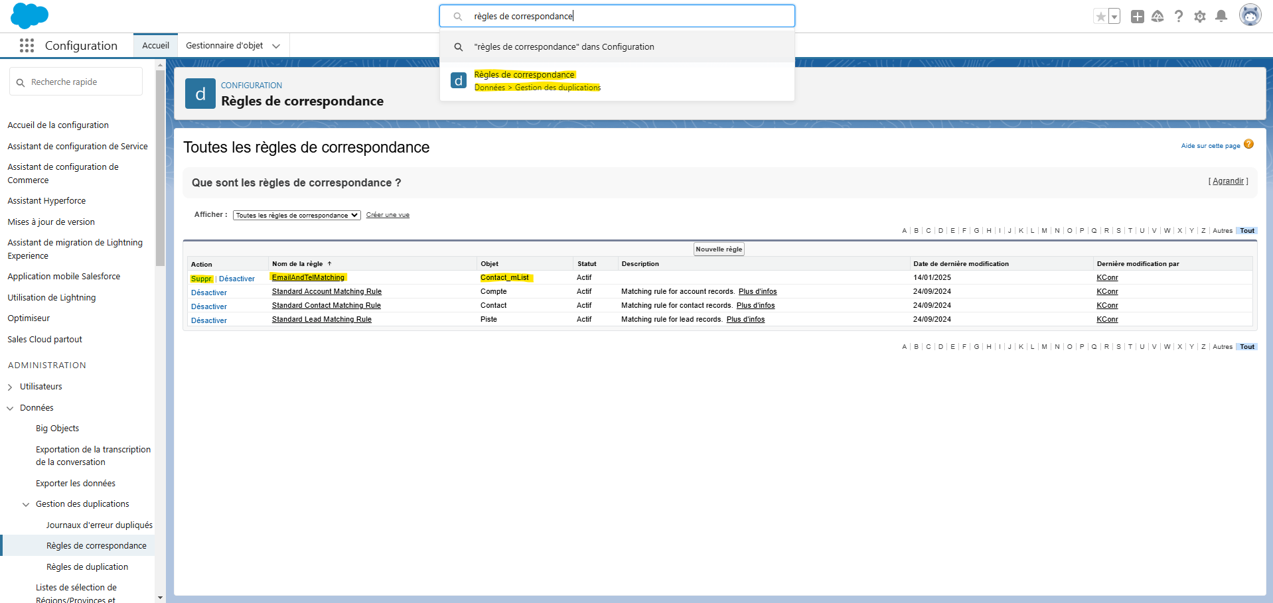Image resolution: width=1273 pixels, height=603 pixels.
Task: Open the Afficher view dropdown
Action: [297, 215]
